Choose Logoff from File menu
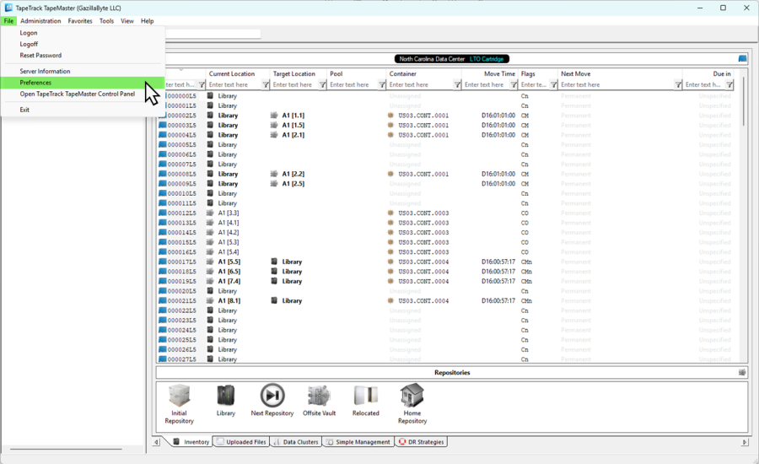 point(29,44)
